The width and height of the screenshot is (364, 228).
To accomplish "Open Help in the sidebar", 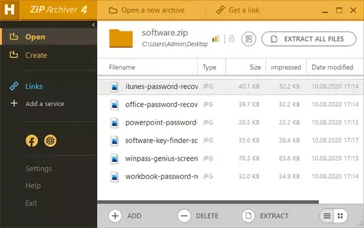I will pos(33,186).
